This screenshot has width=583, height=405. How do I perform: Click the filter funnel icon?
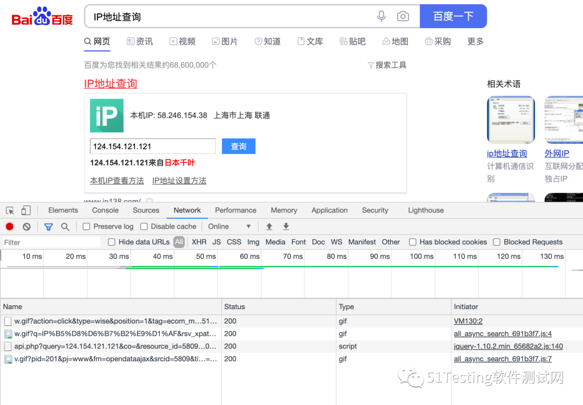click(x=49, y=226)
